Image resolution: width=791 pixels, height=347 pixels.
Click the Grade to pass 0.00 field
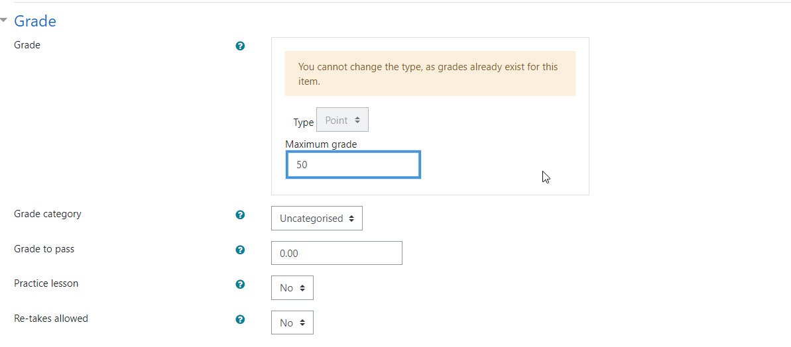click(336, 253)
